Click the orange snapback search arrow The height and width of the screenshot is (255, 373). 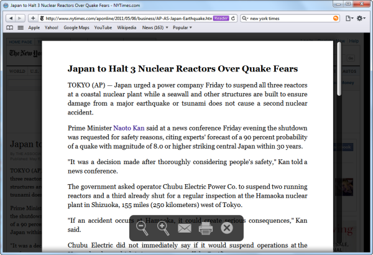point(336,18)
